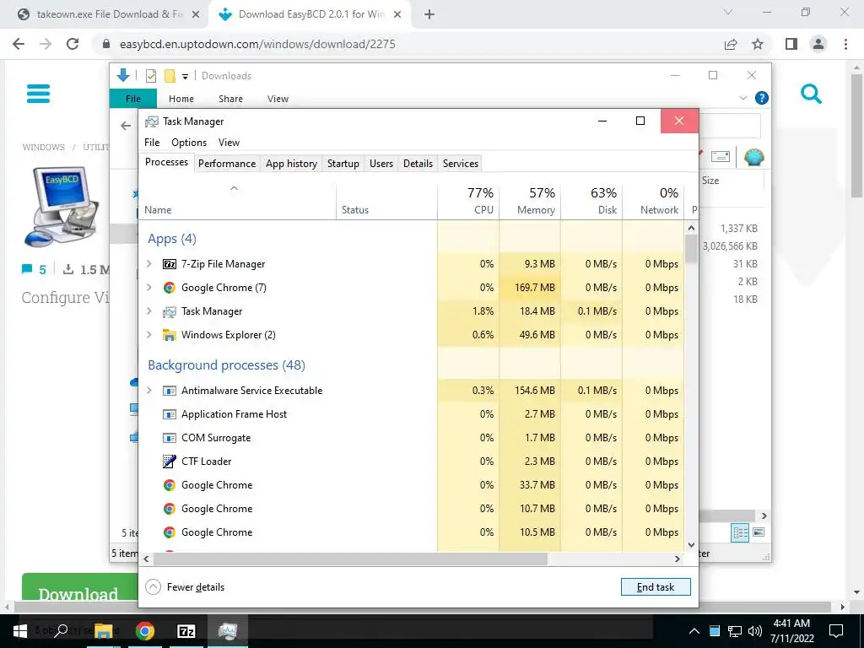Click the Task Manager process row icon

coord(169,311)
